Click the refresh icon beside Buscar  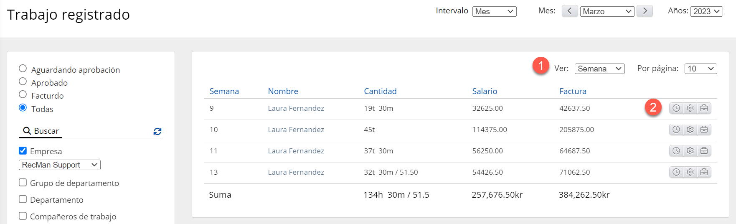[x=157, y=131]
